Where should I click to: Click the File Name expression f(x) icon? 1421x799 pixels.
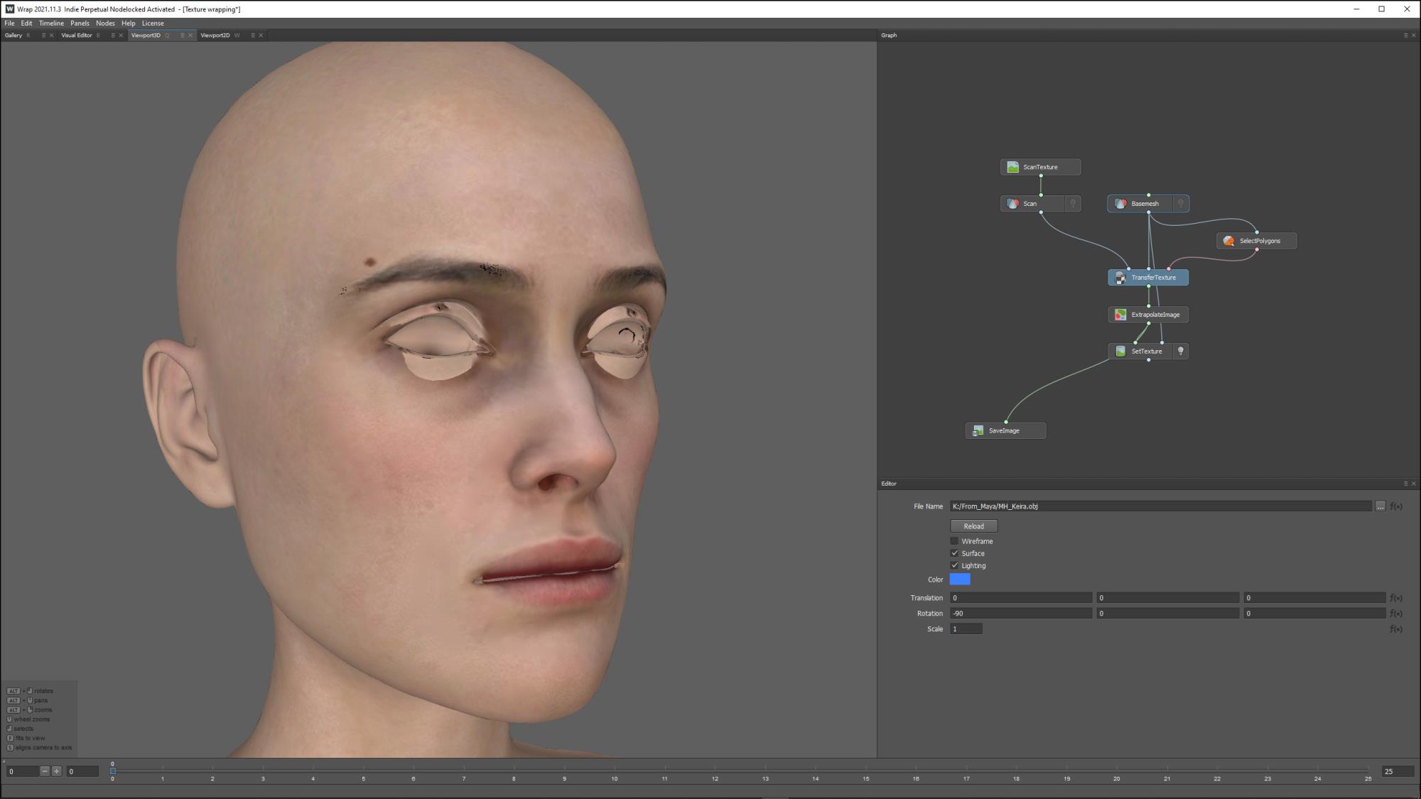(1396, 506)
